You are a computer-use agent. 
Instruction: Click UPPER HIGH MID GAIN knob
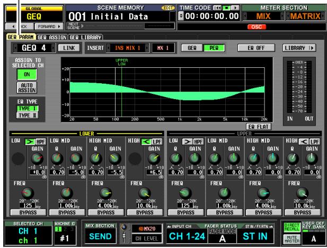(273, 159)
